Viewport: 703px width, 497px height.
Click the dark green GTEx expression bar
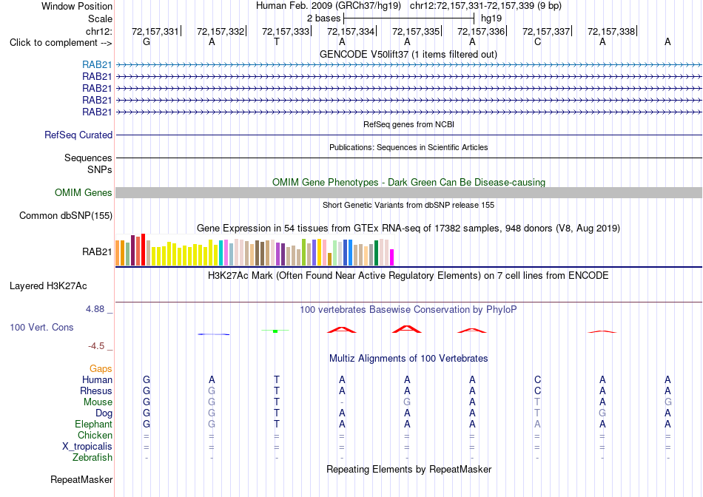[x=376, y=253]
